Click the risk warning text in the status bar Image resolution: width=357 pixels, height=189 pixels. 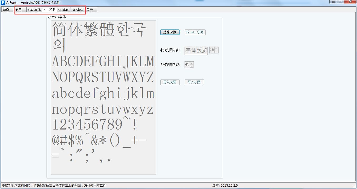(54, 185)
